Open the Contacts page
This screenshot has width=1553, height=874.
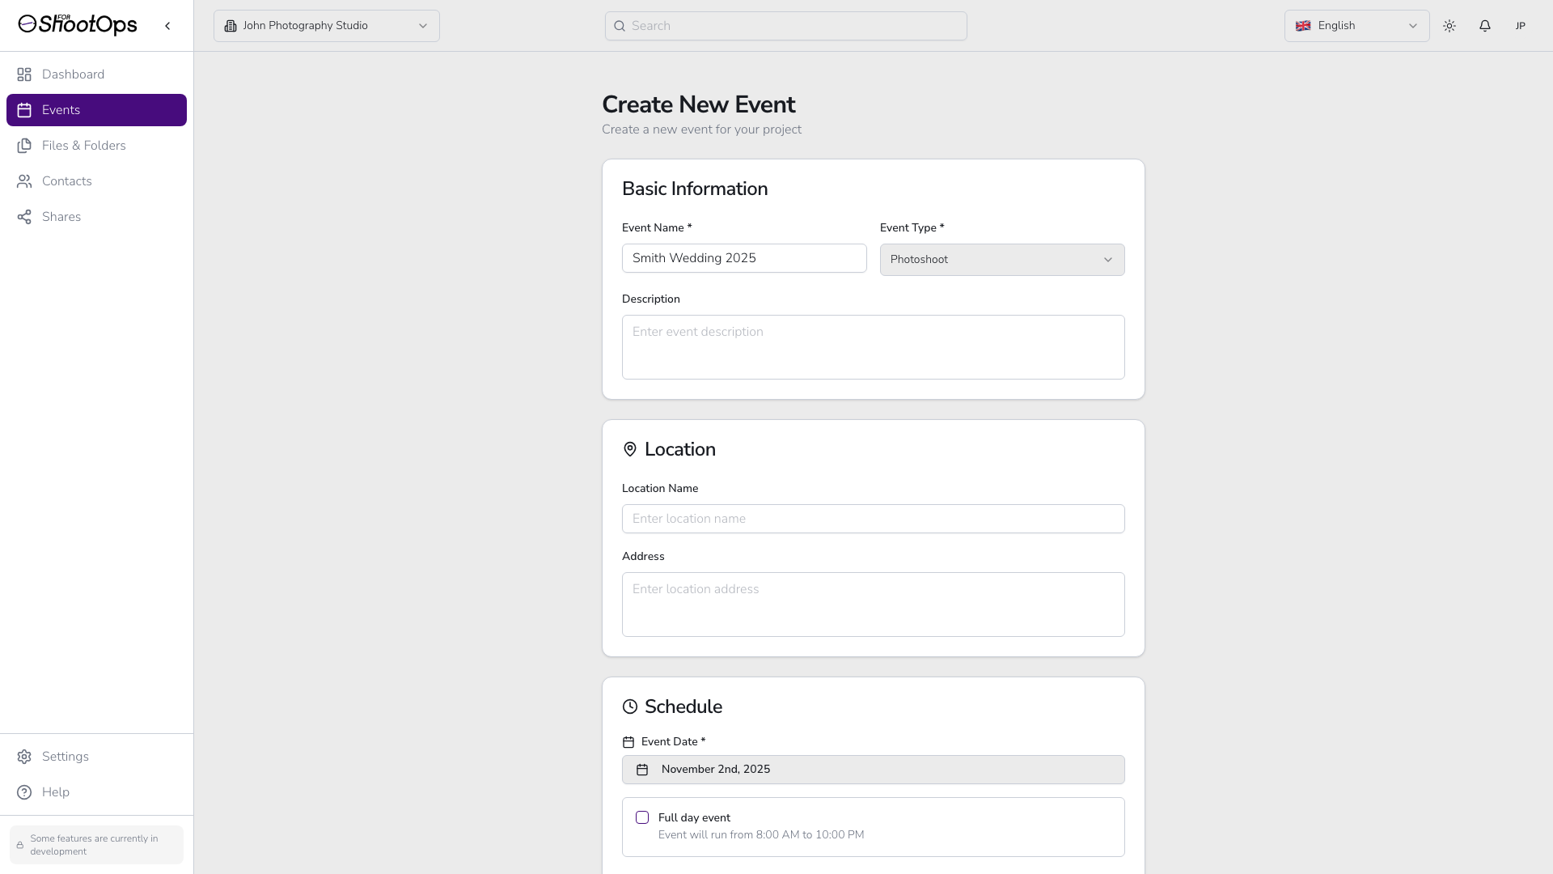click(66, 181)
